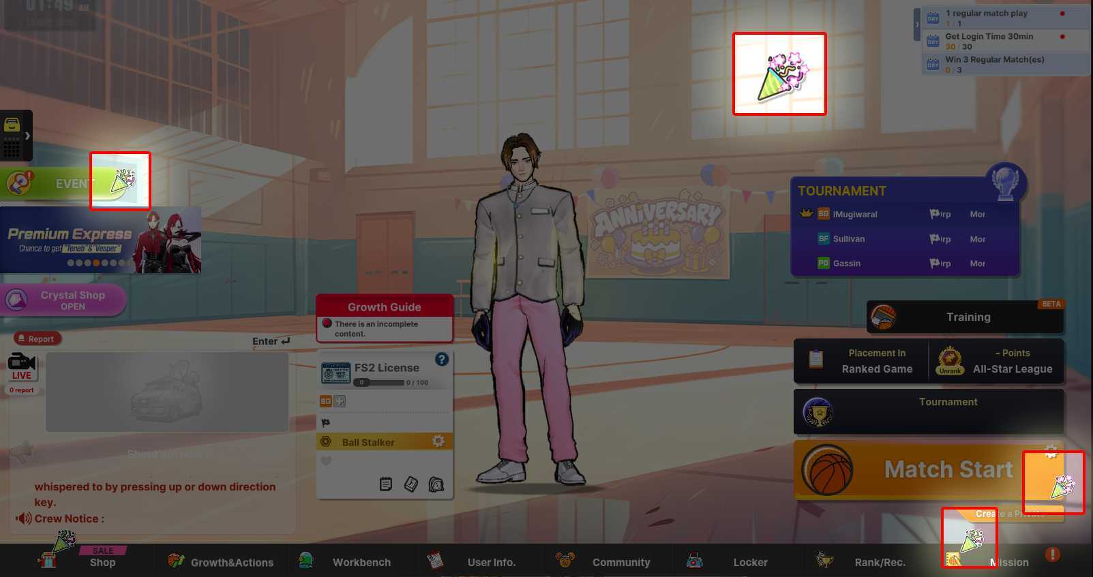
Task: Collapse the daily missions list chevron
Action: 916,25
